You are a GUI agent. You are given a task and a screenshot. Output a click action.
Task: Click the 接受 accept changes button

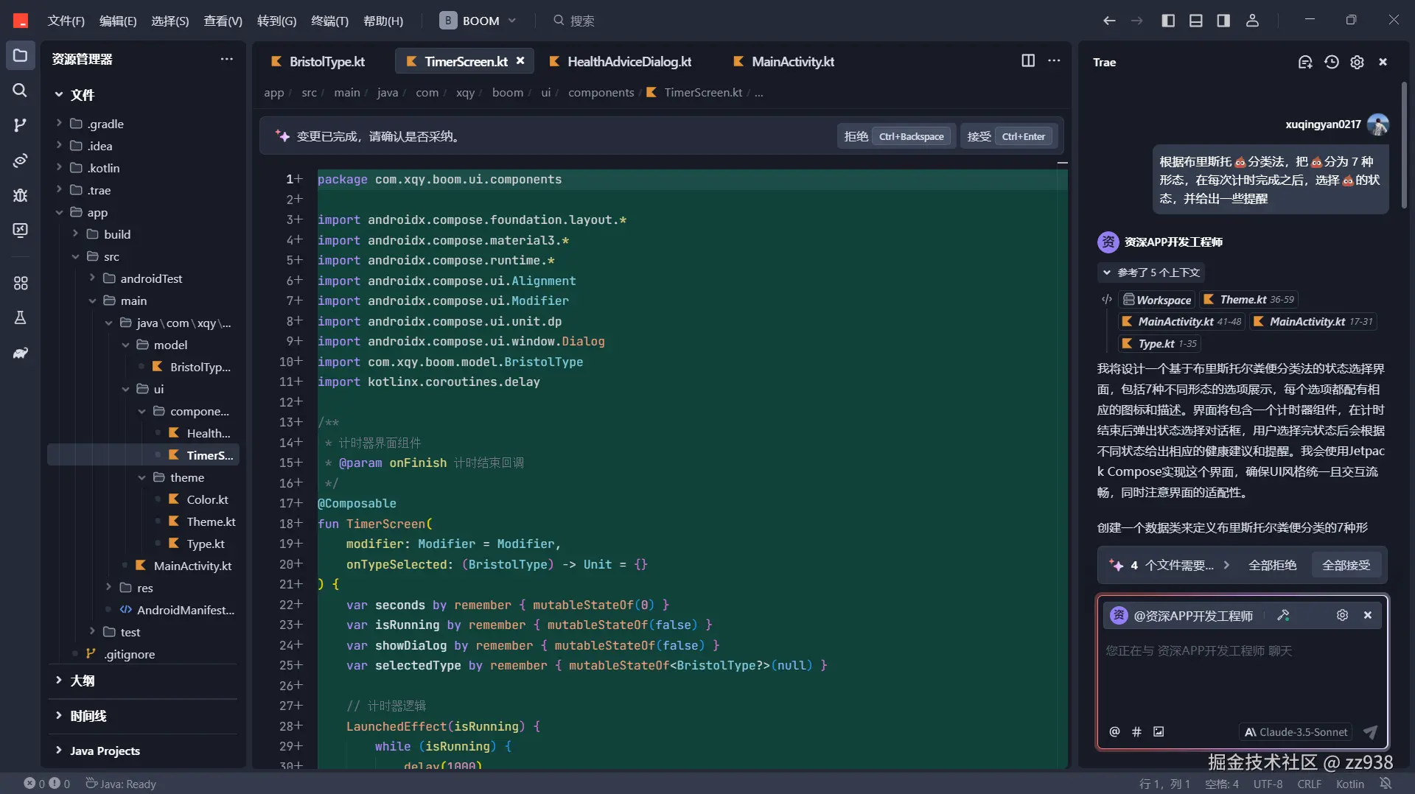1009,136
